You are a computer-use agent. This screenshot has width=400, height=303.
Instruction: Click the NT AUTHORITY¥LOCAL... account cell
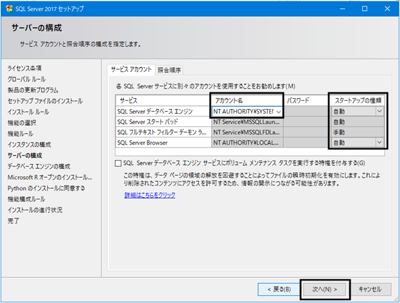247,143
